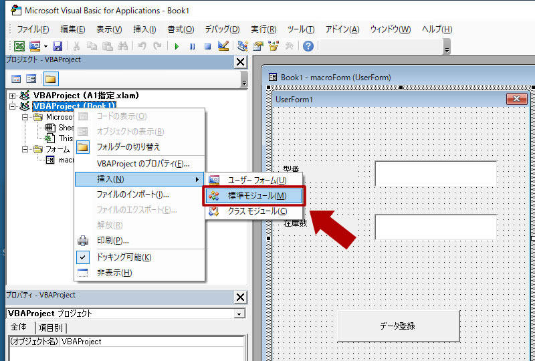
Task: Close the プロジェクト - VBAProject pane
Action: tap(241, 62)
